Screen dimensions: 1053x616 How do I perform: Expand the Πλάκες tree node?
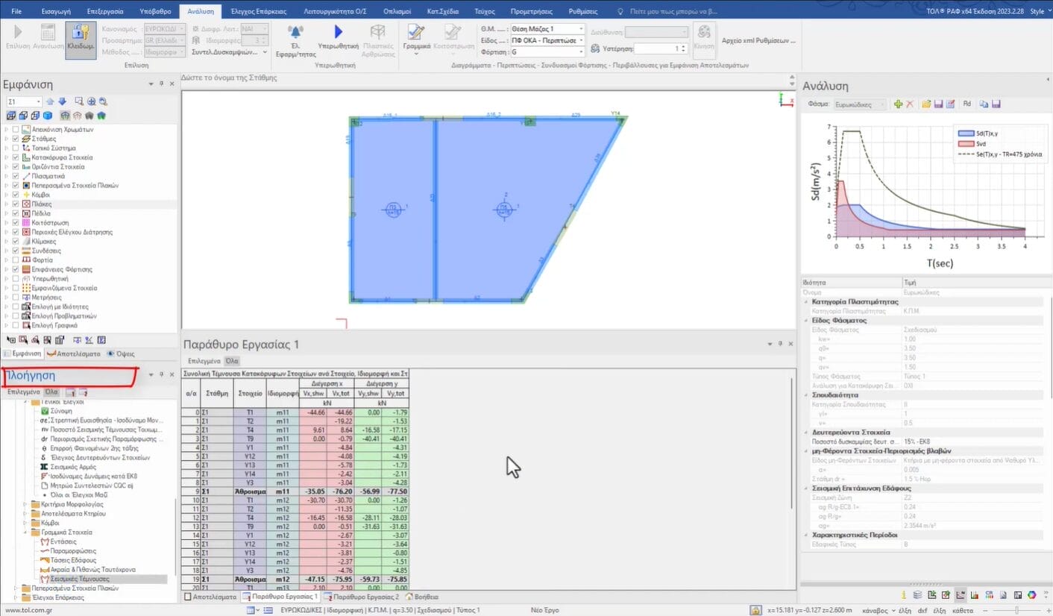7,204
